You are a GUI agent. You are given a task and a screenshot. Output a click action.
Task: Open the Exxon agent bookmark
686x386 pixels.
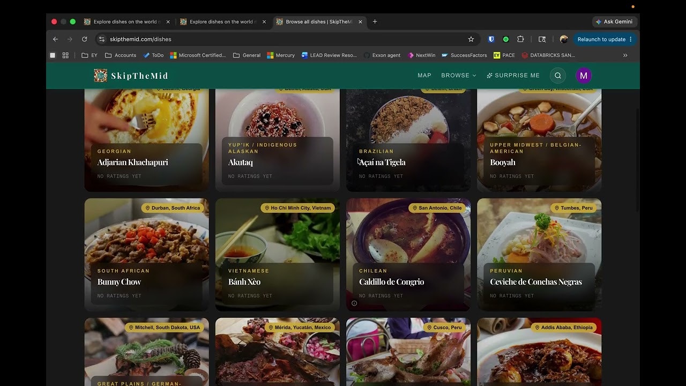382,55
